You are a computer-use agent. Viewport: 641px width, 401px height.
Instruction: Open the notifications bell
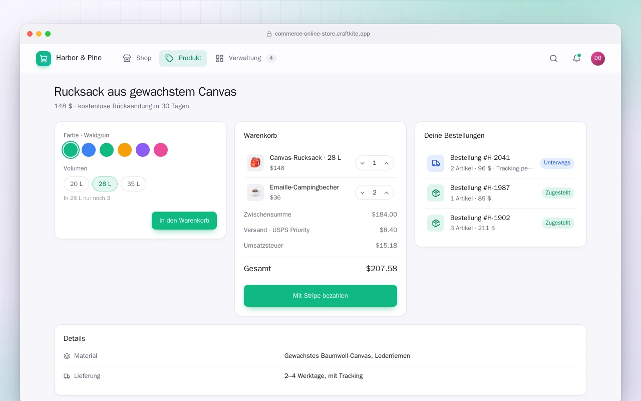(576, 58)
